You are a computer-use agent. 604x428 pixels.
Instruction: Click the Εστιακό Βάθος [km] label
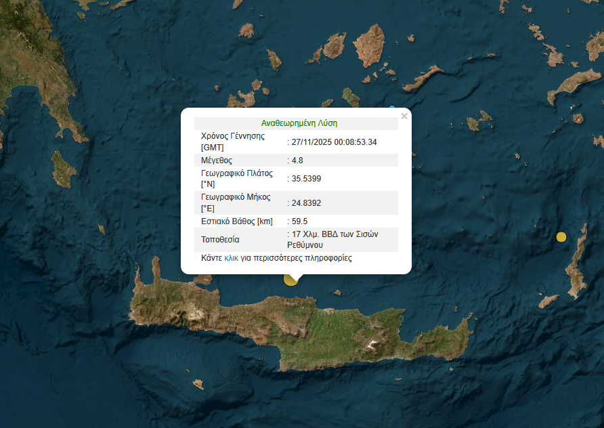236,221
